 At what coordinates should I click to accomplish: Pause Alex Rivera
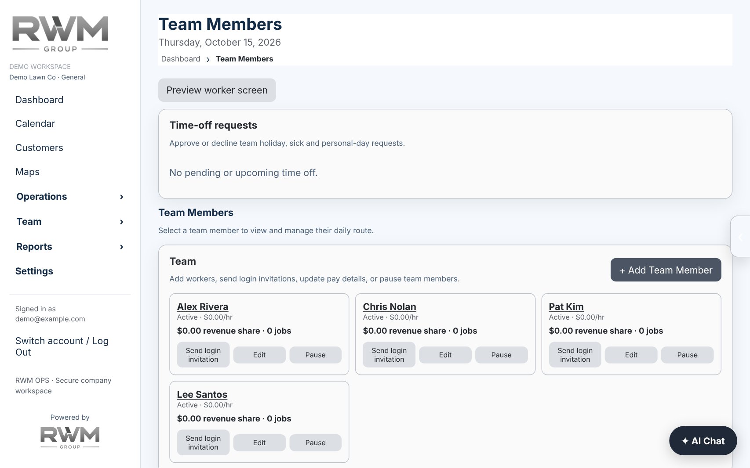[316, 355]
